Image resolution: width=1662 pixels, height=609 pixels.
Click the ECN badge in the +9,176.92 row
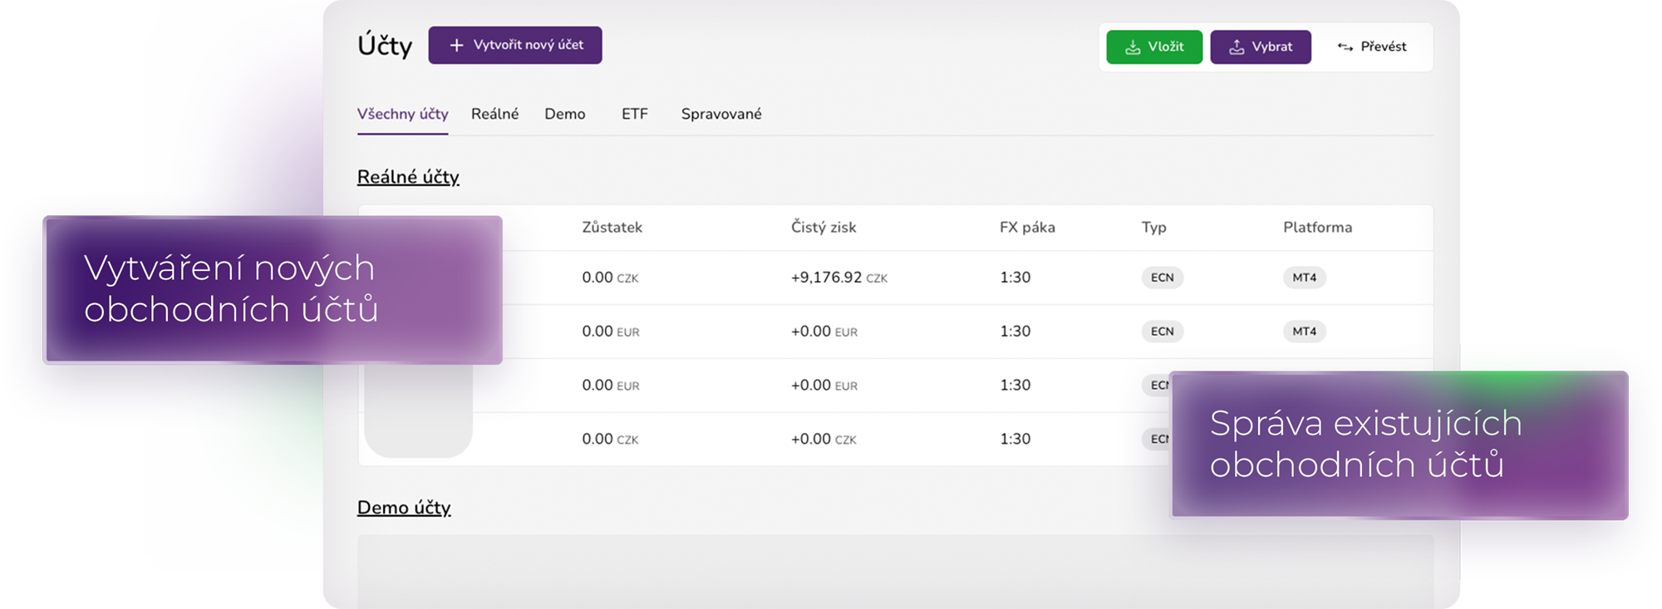click(1163, 277)
